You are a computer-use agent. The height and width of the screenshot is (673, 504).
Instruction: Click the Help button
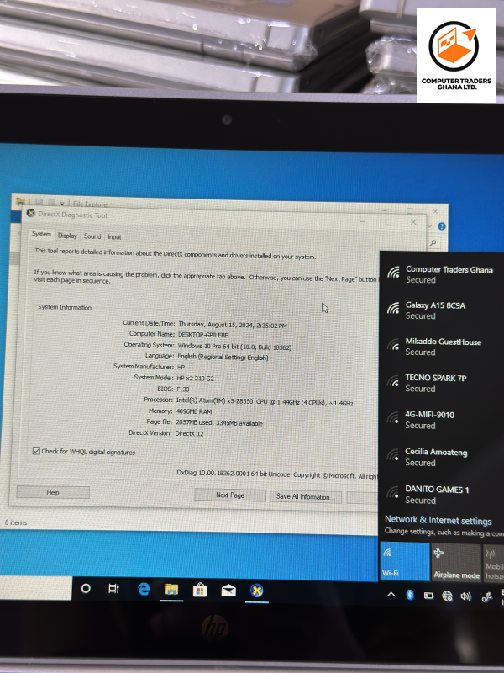(53, 492)
